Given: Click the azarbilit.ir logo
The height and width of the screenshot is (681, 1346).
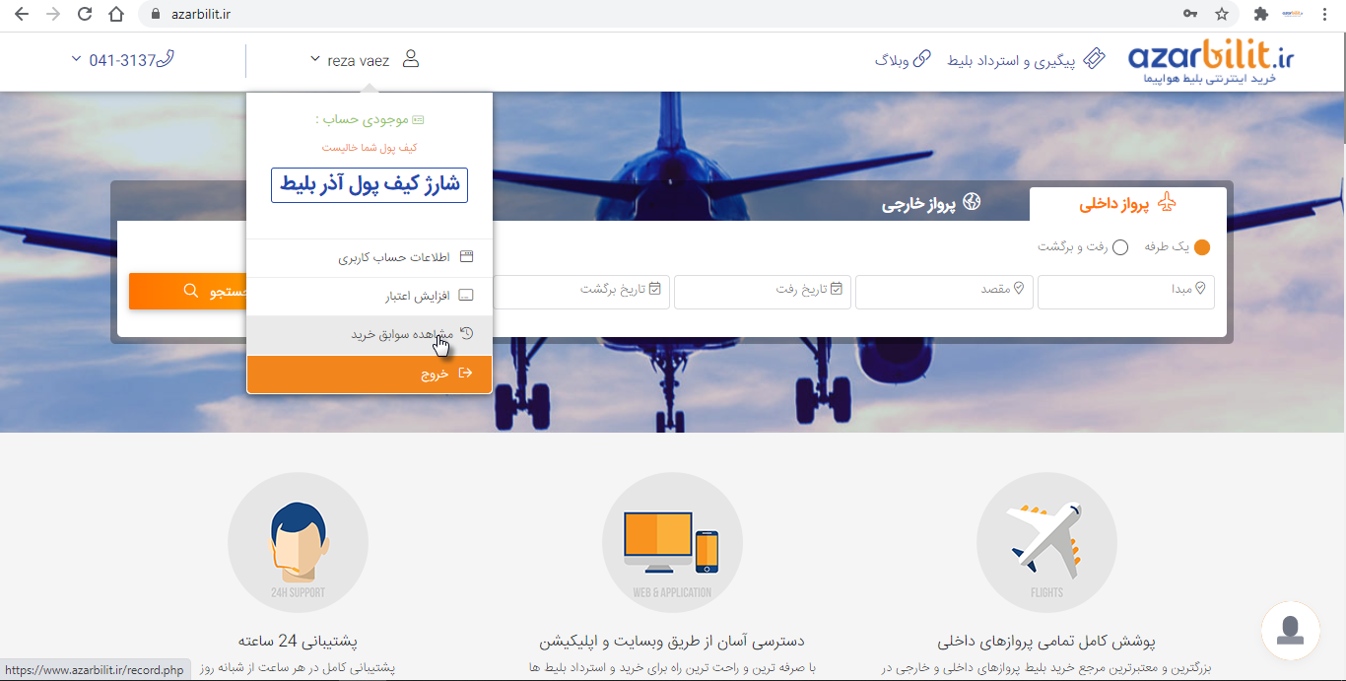Looking at the screenshot, I should pyautogui.click(x=1211, y=61).
